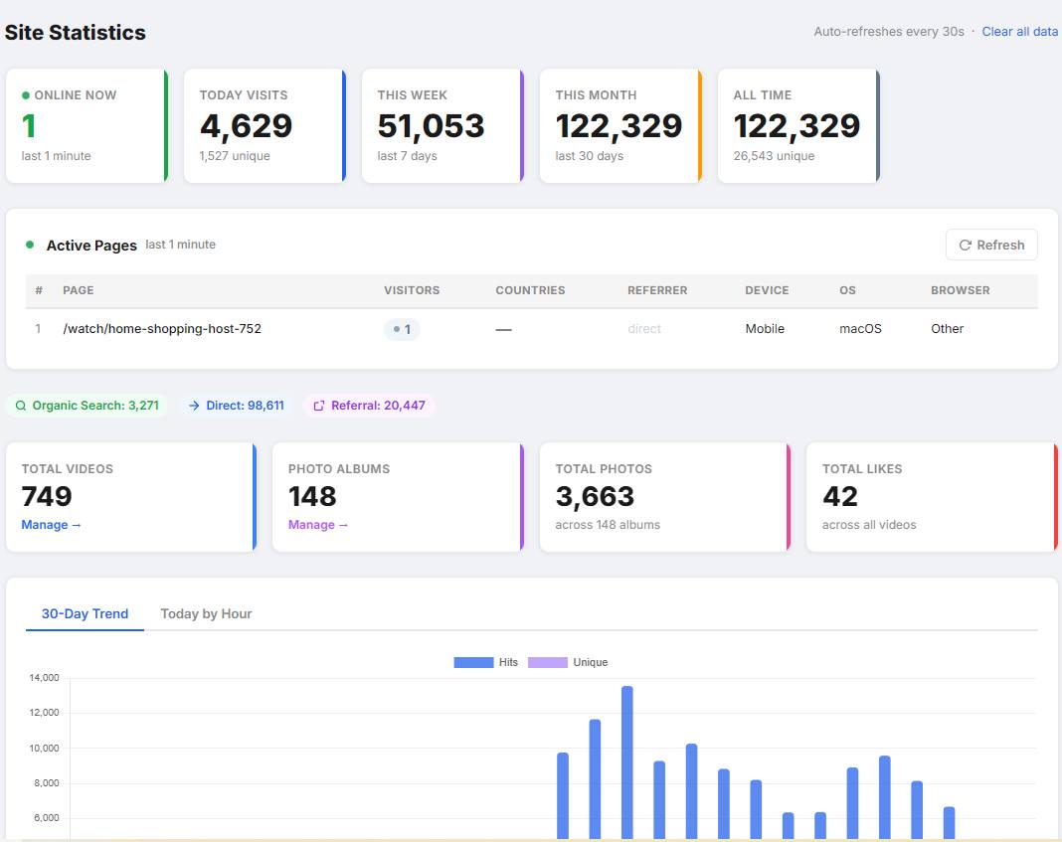Screen dimensions: 1062x842
Task: Click the tallest bar in the trend chart
Action: point(627,762)
